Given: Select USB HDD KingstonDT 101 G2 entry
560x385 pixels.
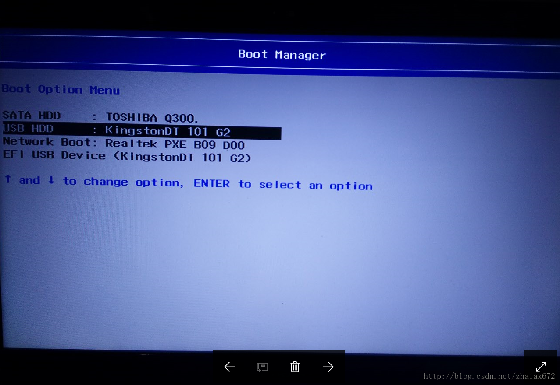Looking at the screenshot, I should click(142, 131).
